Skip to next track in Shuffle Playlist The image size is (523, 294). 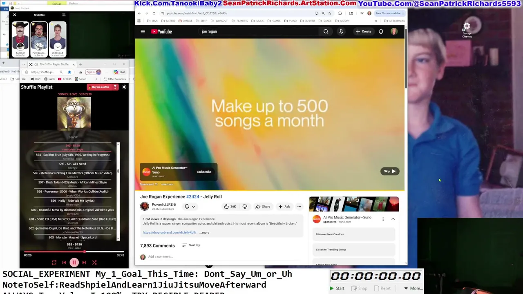pyautogui.click(x=84, y=263)
